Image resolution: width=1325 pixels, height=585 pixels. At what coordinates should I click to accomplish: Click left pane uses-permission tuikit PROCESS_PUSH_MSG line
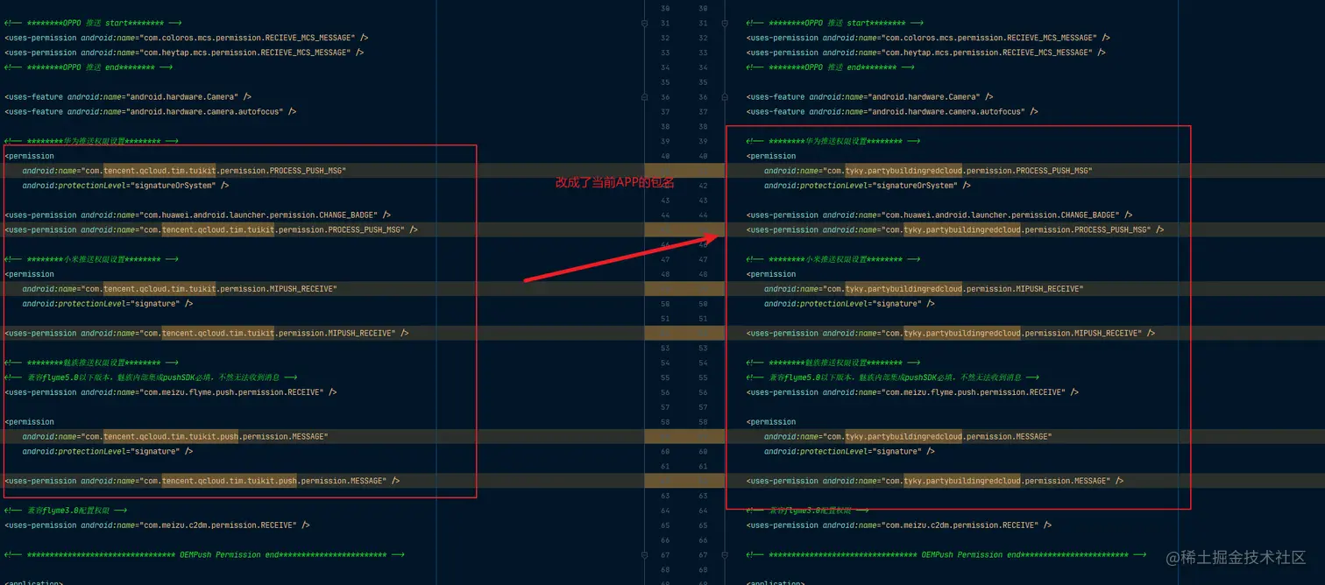click(x=210, y=229)
